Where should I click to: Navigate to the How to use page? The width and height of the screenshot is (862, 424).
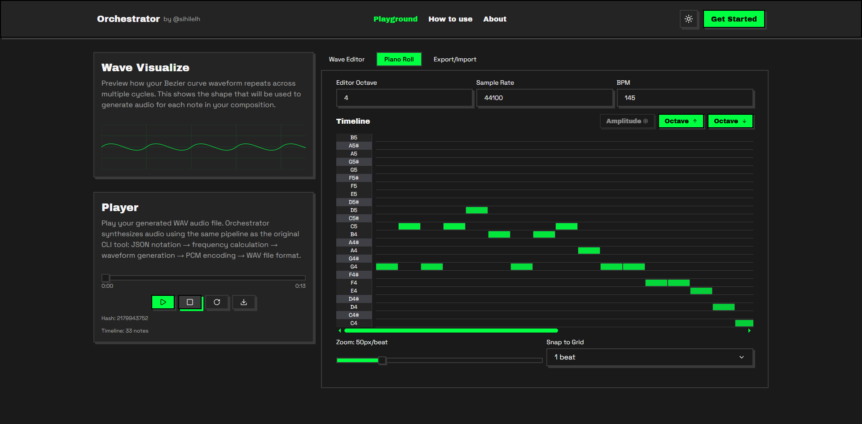click(450, 19)
